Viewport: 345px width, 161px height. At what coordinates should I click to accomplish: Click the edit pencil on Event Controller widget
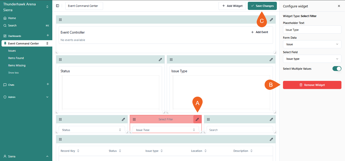pos(271,20)
